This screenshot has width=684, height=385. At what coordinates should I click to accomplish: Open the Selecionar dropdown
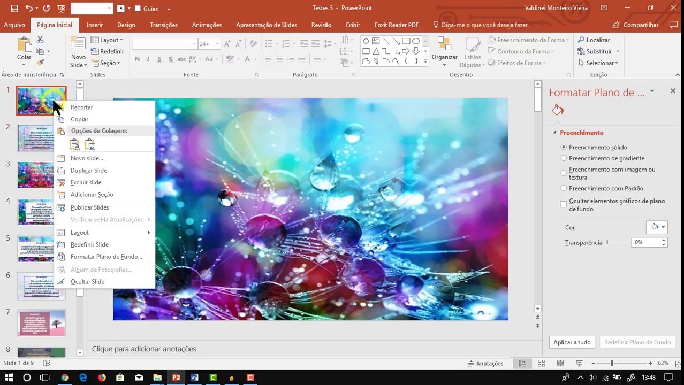(598, 63)
